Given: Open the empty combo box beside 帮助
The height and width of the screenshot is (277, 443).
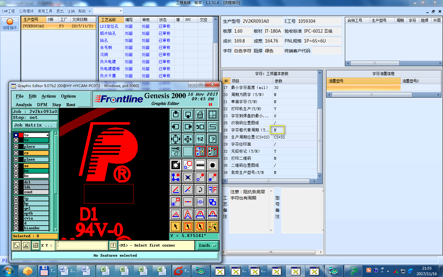Looking at the screenshot, I should (x=108, y=11).
